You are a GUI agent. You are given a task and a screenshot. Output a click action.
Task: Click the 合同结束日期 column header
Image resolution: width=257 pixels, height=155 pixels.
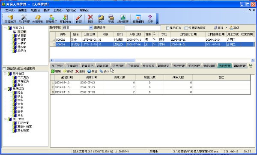pyautogui.click(x=216, y=34)
